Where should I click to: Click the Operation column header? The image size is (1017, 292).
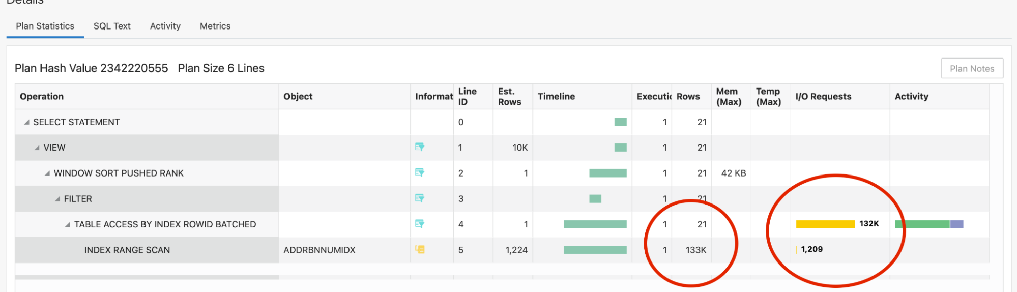pos(147,96)
